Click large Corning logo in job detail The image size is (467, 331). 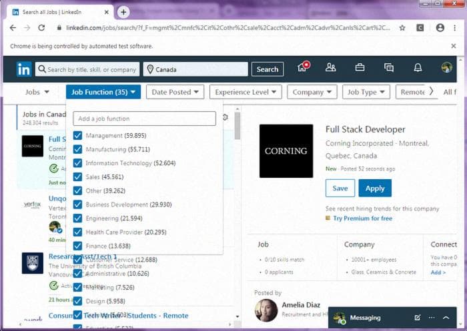pos(286,151)
